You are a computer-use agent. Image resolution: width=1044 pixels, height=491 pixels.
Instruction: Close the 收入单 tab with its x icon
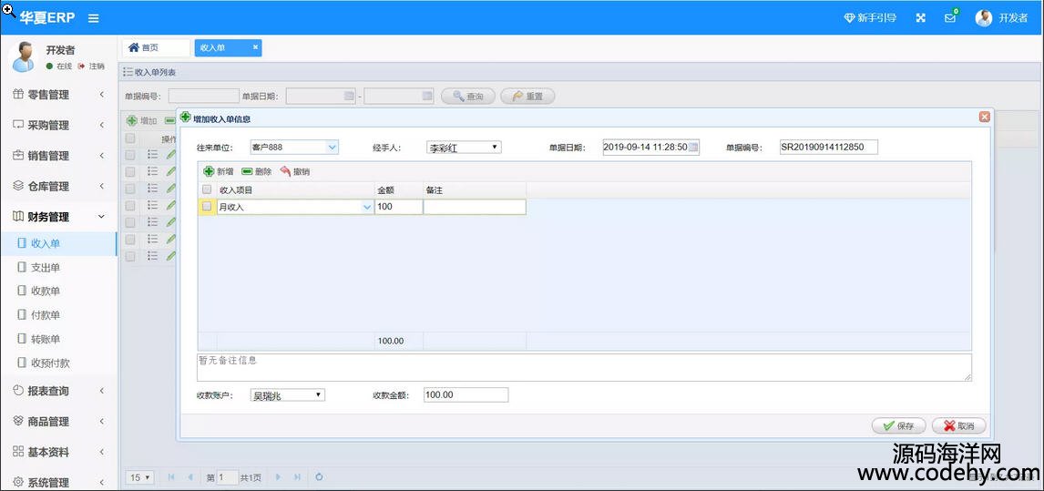[255, 47]
